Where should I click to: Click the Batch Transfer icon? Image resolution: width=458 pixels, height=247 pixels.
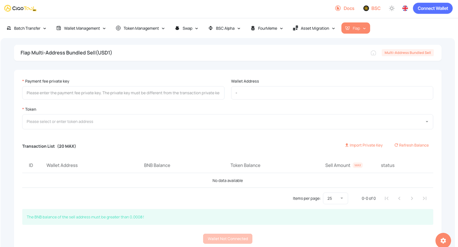click(x=9, y=28)
